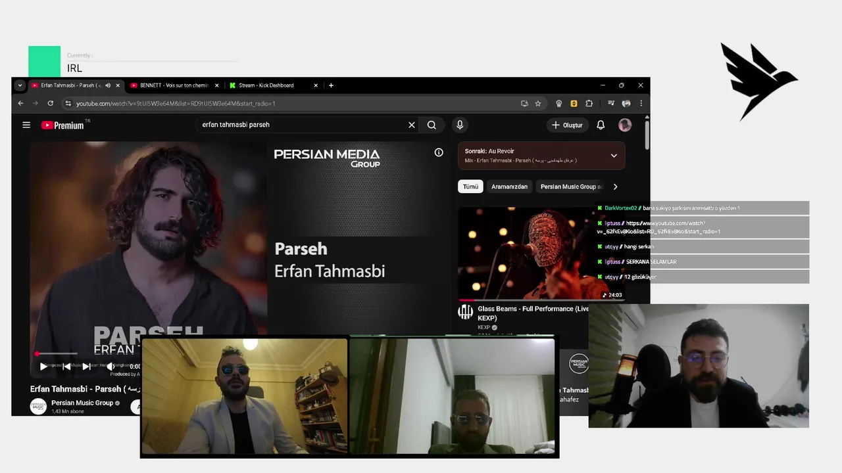
Task: Skip to the previous video
Action: point(66,367)
